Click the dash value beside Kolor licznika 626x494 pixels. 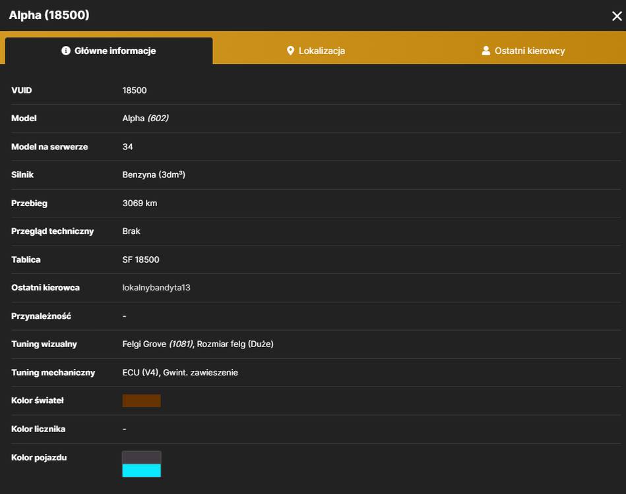(x=124, y=429)
